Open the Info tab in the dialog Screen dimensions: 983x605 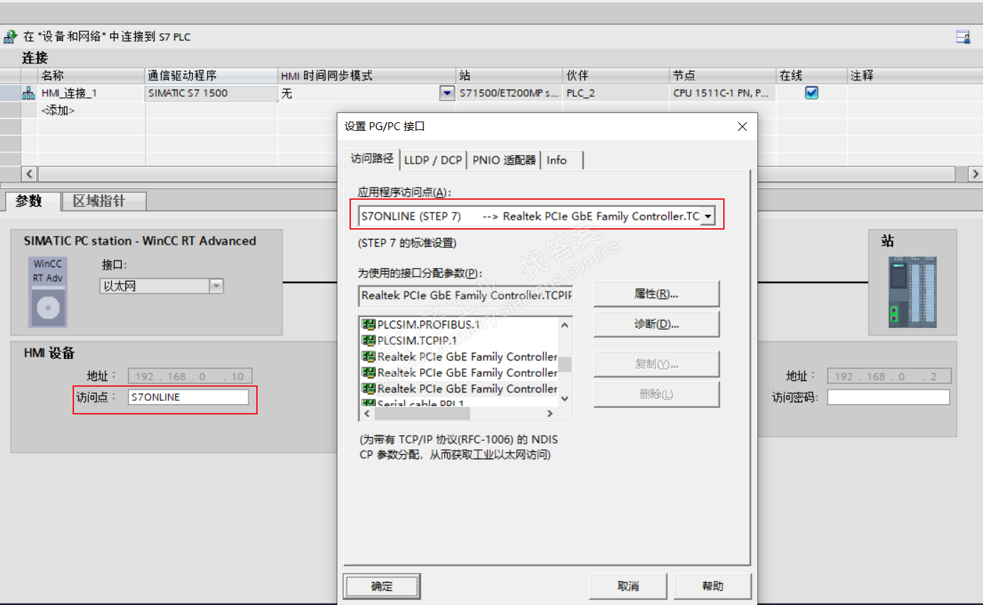point(557,160)
